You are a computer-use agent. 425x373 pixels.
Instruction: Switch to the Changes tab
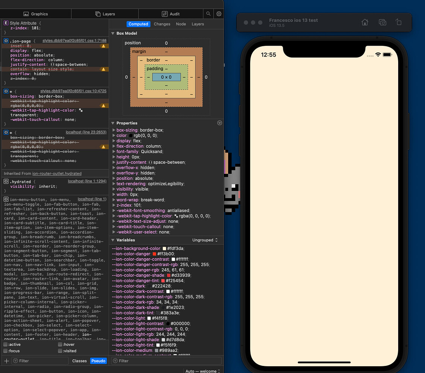coord(162,24)
